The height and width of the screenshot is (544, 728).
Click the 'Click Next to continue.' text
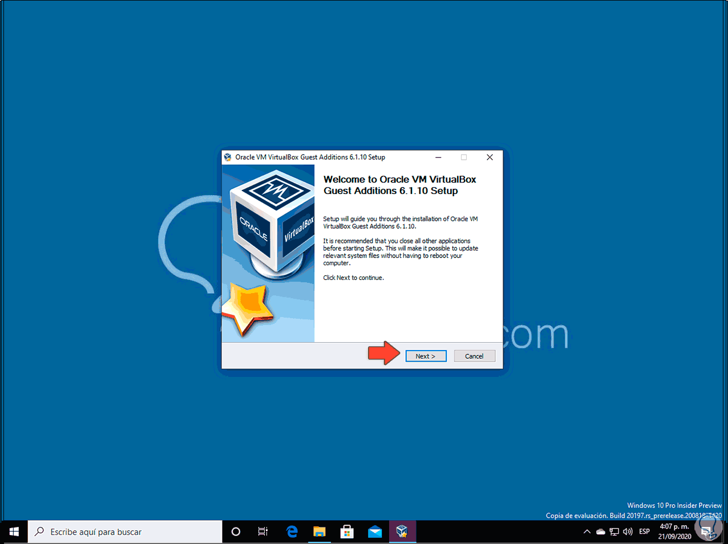(x=354, y=278)
